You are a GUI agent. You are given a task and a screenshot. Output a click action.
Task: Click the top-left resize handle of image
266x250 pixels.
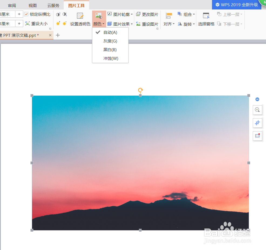click(x=32, y=96)
